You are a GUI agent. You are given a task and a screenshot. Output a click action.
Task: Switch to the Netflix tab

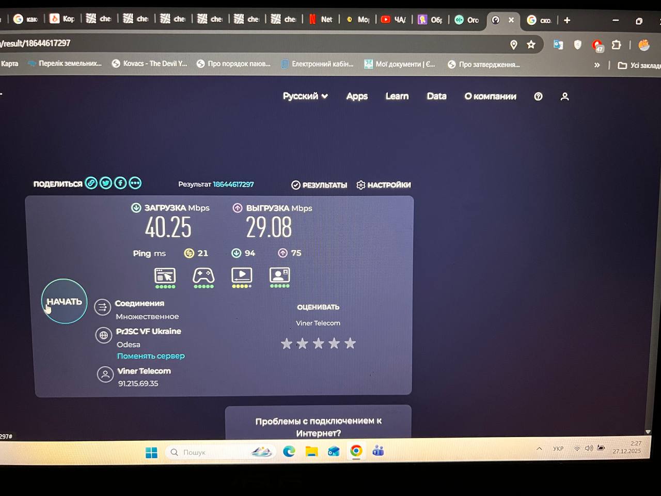coord(321,20)
